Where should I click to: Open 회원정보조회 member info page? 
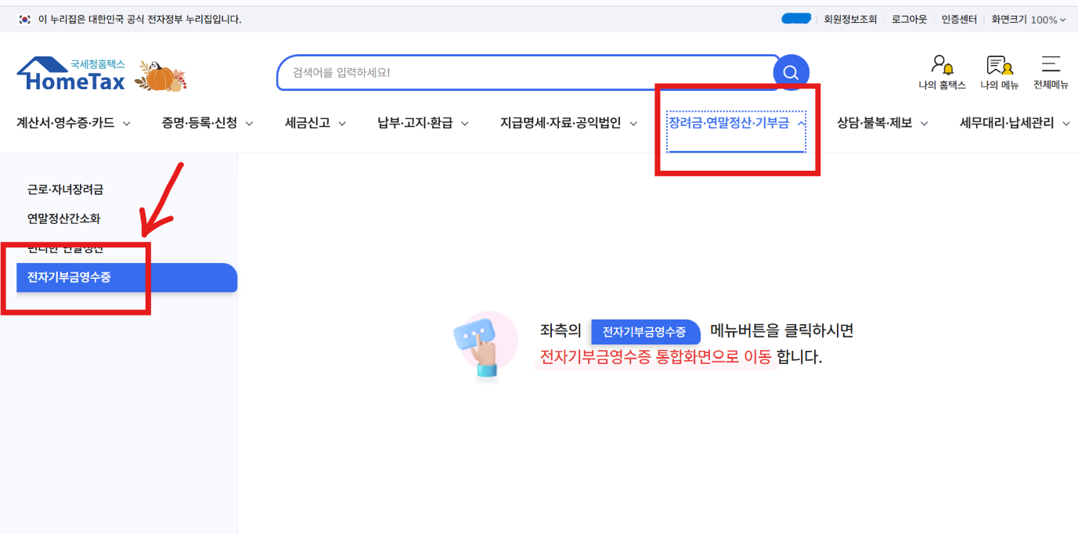[849, 19]
